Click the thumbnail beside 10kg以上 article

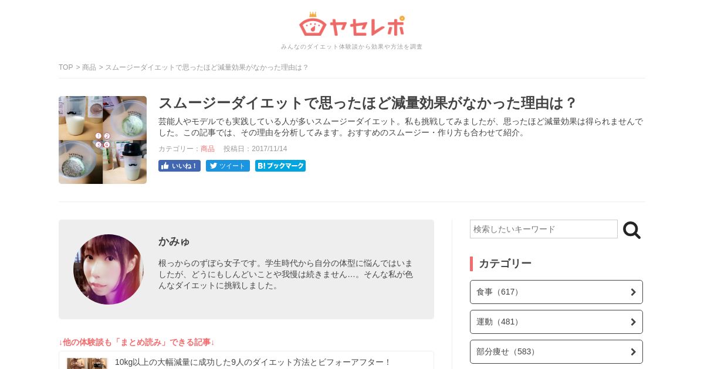click(x=87, y=363)
